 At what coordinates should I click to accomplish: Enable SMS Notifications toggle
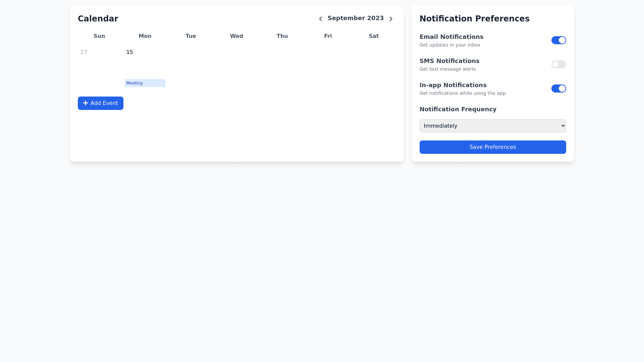(x=558, y=64)
